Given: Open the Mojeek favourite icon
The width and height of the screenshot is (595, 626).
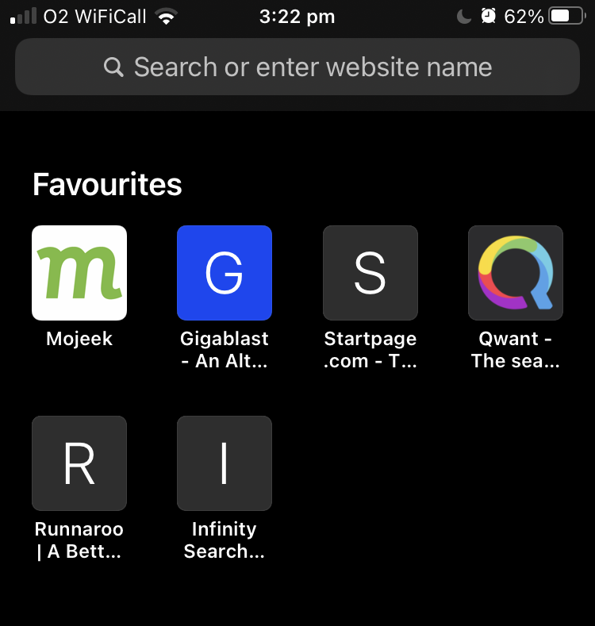Looking at the screenshot, I should coord(79,273).
